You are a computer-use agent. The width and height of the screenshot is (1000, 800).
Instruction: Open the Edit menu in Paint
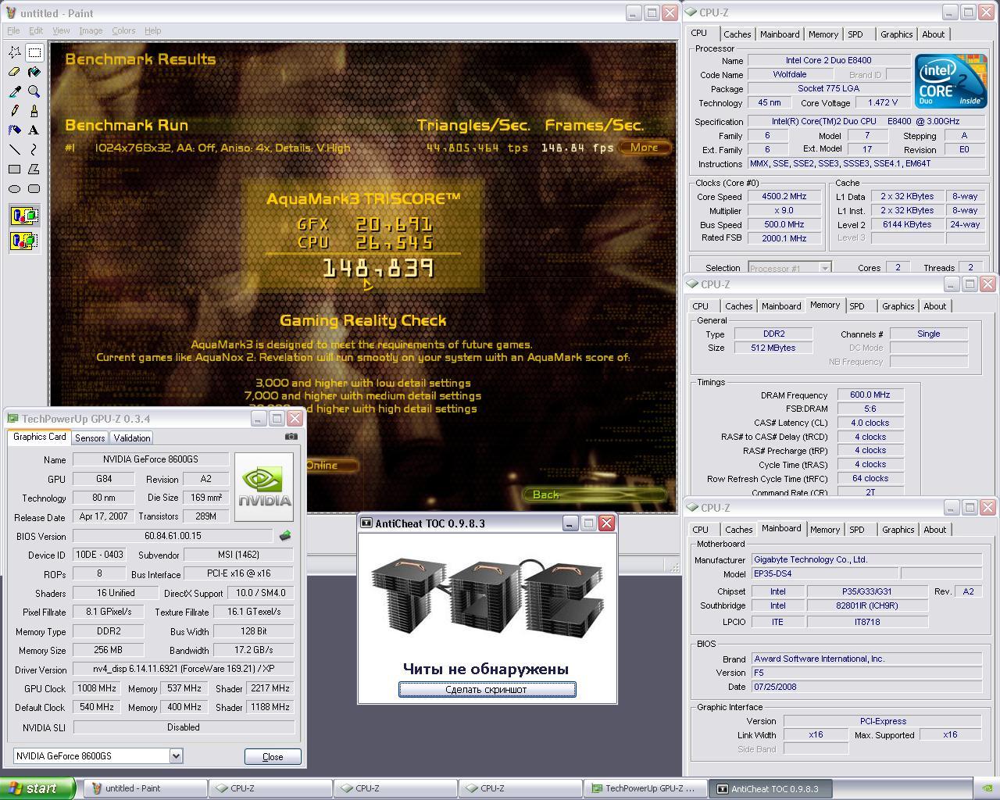pos(36,30)
